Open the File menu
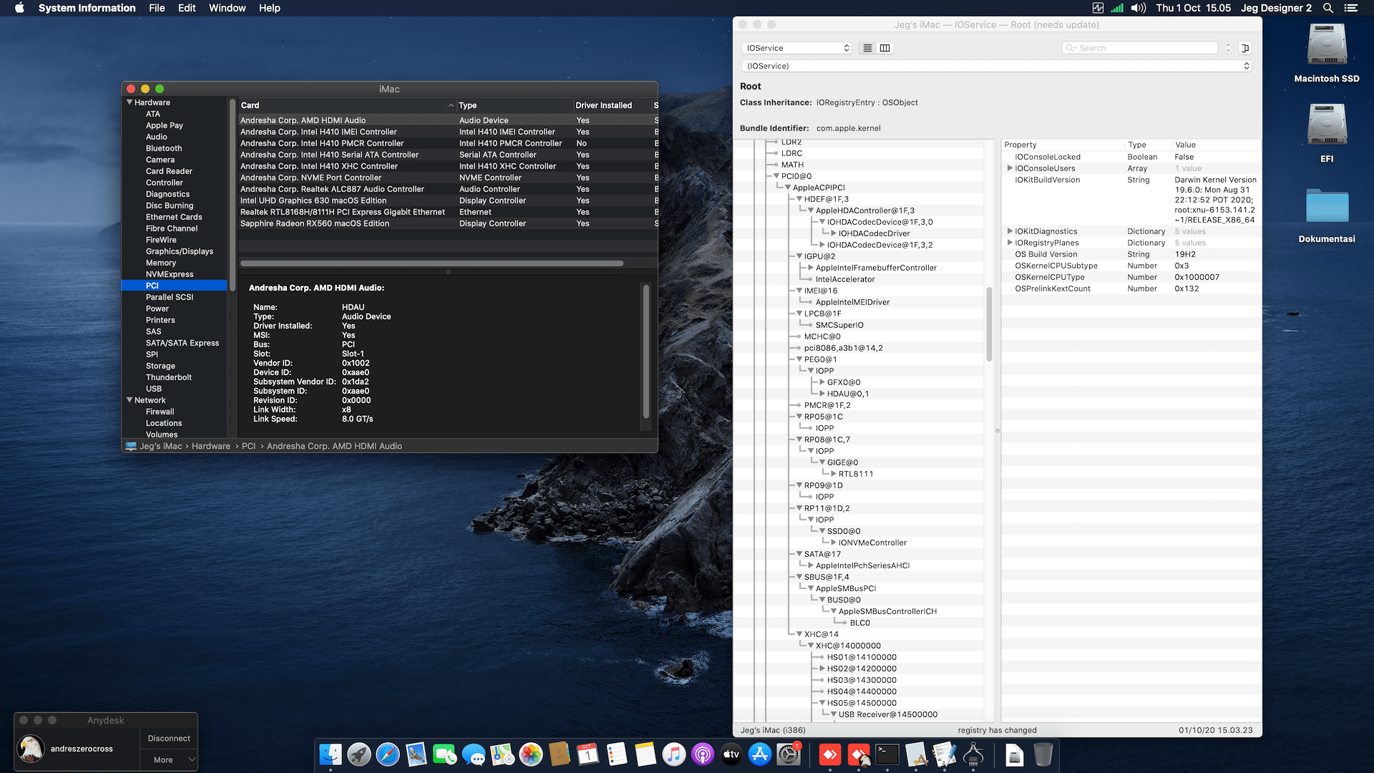 click(156, 8)
